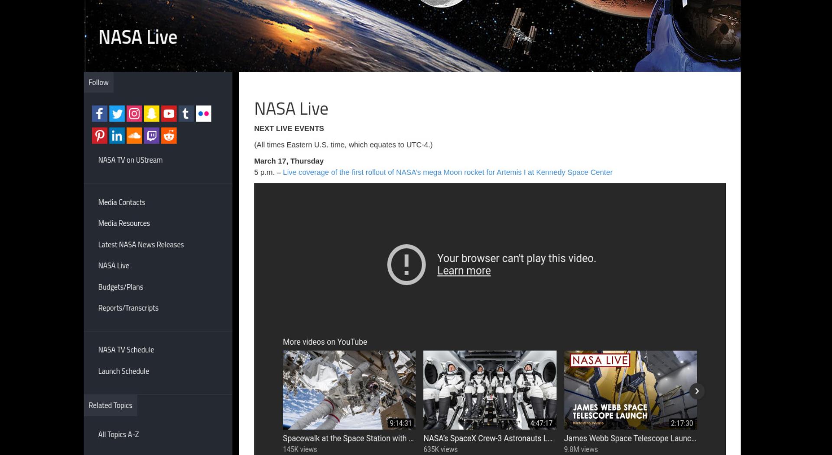Open NASA's Reddit icon
Image resolution: width=832 pixels, height=455 pixels.
(169, 136)
